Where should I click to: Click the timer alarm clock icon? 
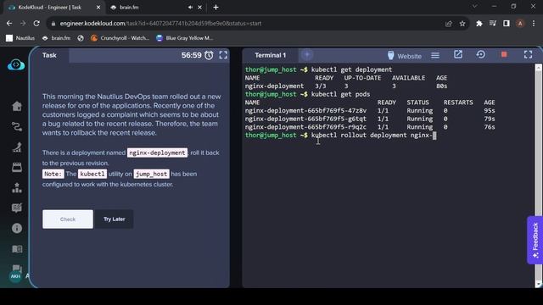tap(209, 55)
